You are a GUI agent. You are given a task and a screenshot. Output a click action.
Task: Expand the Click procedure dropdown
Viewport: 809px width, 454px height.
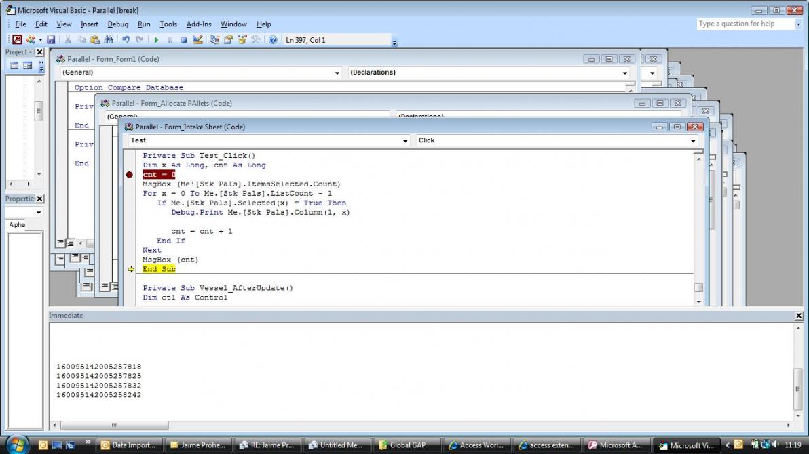(x=693, y=141)
